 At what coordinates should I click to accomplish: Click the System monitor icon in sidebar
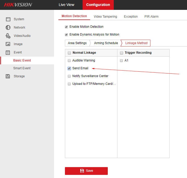tap(8, 19)
